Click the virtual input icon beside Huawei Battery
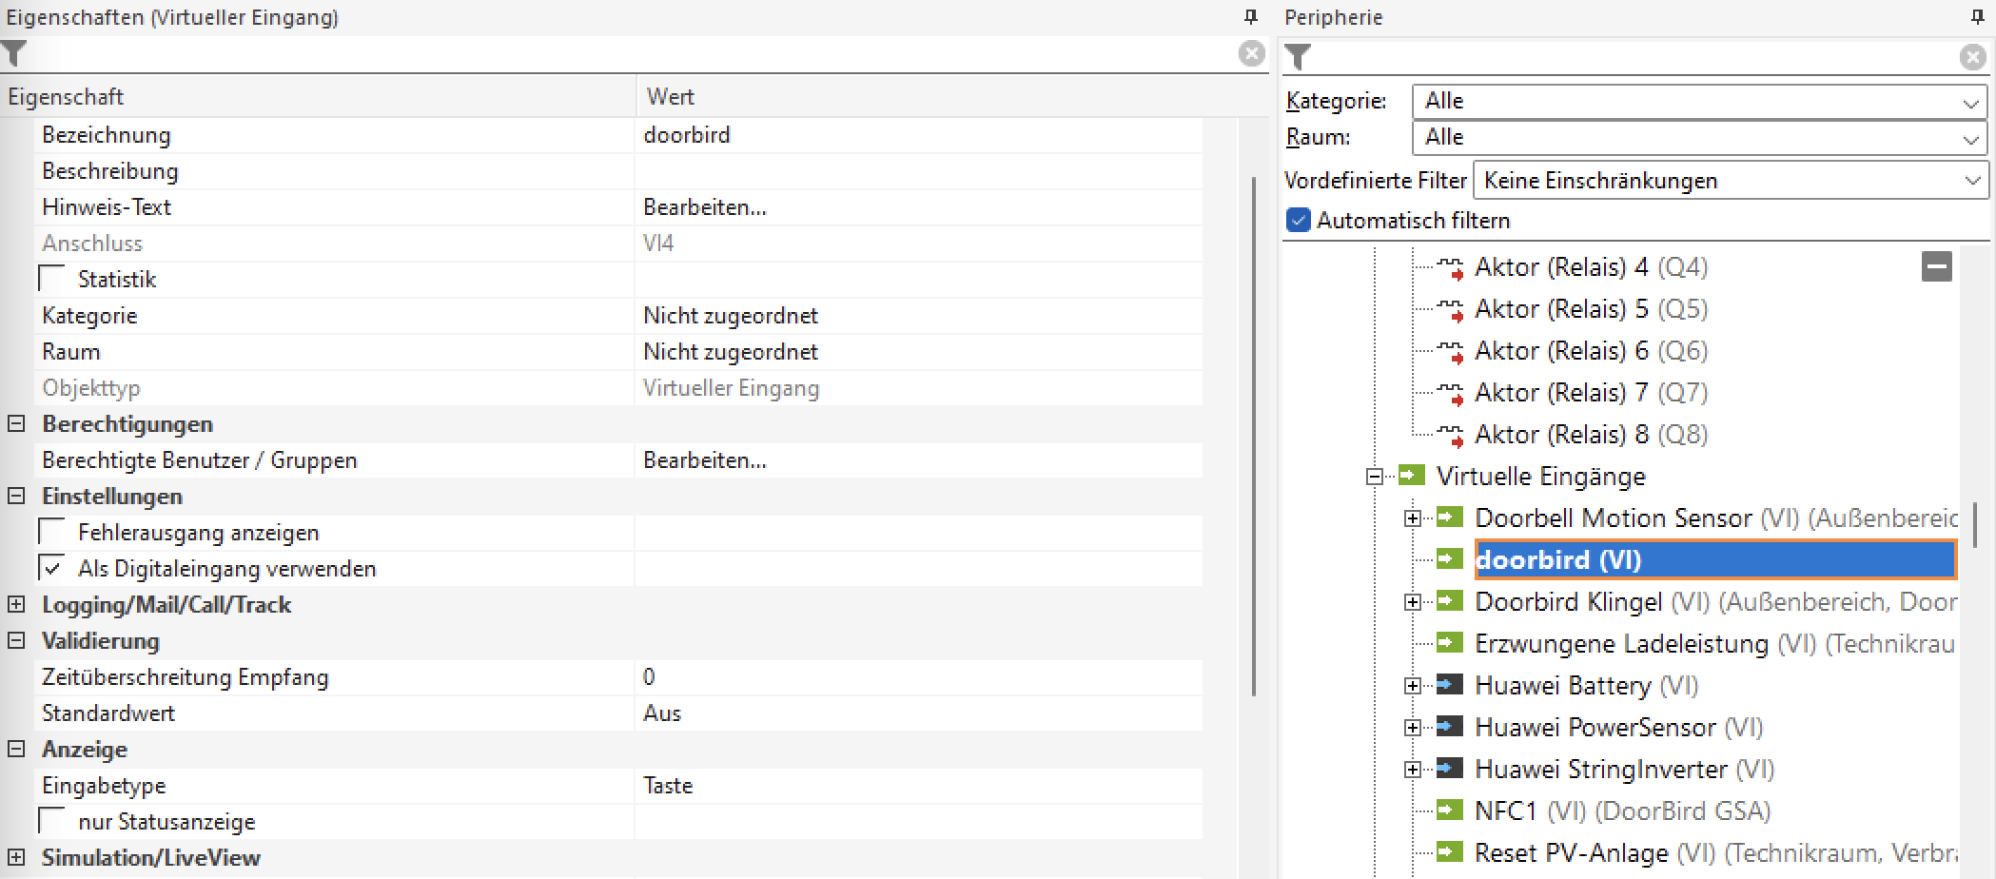The width and height of the screenshot is (1996, 879). 1450,685
